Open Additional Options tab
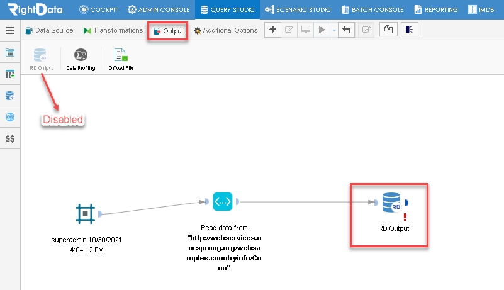The width and height of the screenshot is (504, 290). click(226, 30)
